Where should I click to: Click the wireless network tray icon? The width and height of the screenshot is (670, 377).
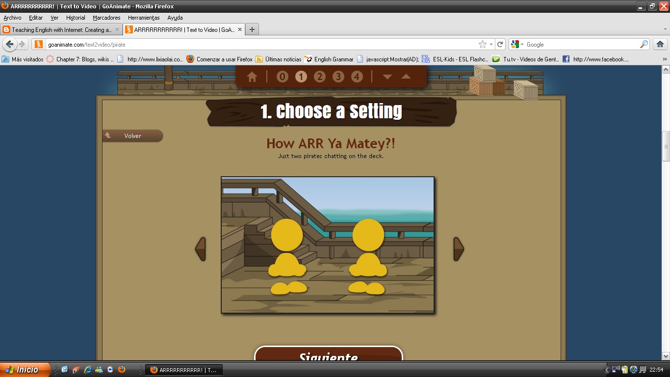(x=616, y=370)
